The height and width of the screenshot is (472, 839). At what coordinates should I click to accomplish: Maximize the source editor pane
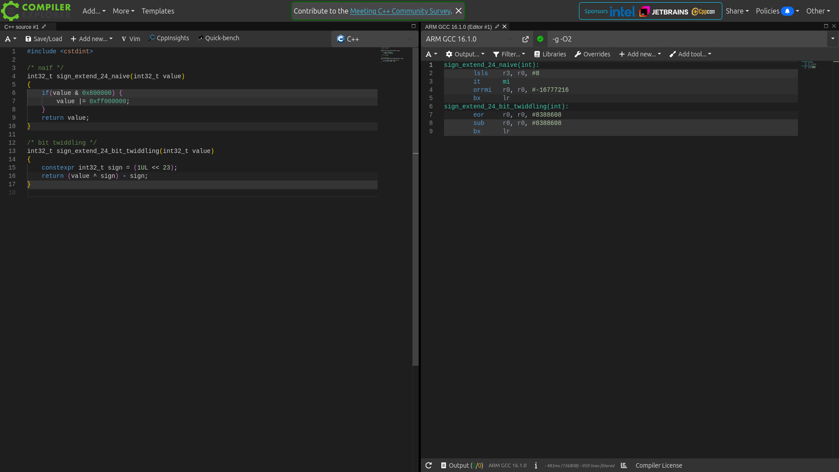click(413, 26)
